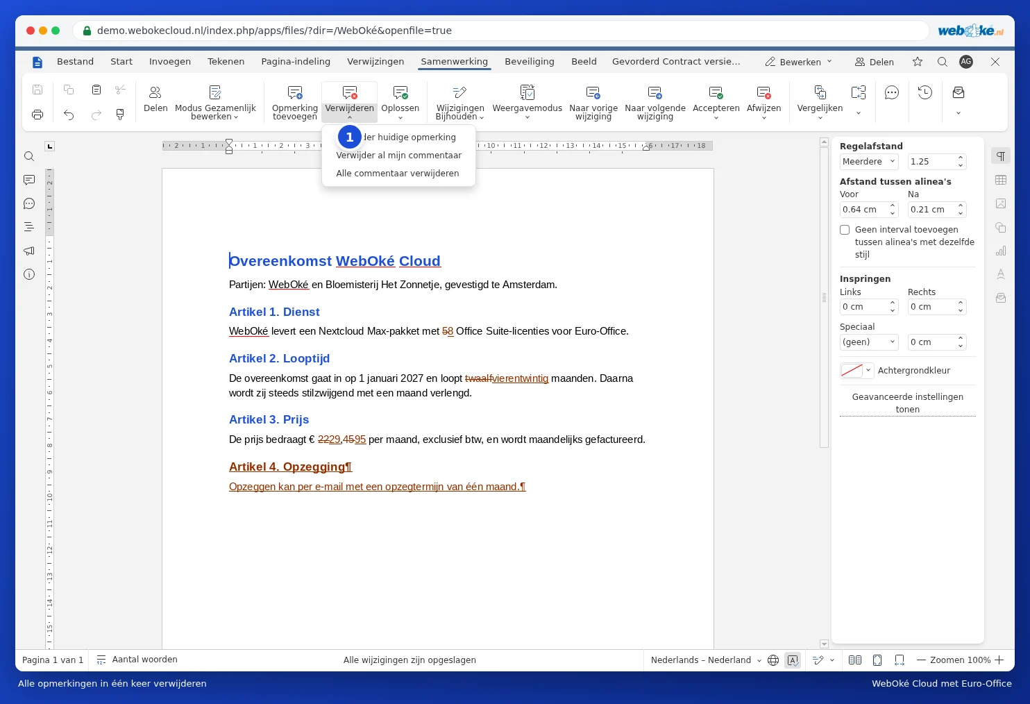Open table settings icon in right sidebar
The image size is (1030, 704).
tap(1001, 180)
